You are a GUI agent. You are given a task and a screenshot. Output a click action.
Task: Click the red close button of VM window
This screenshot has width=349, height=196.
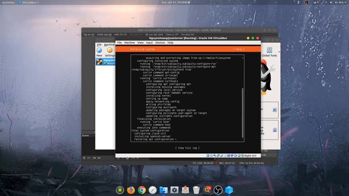[x=257, y=38]
